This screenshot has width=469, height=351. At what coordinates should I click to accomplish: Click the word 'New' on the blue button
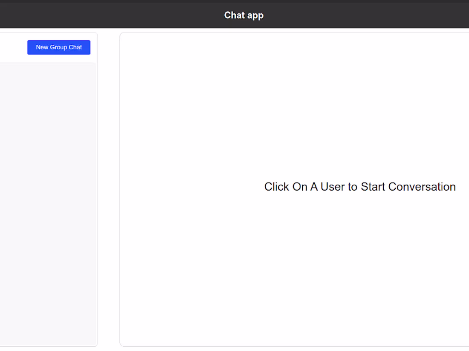click(x=42, y=47)
